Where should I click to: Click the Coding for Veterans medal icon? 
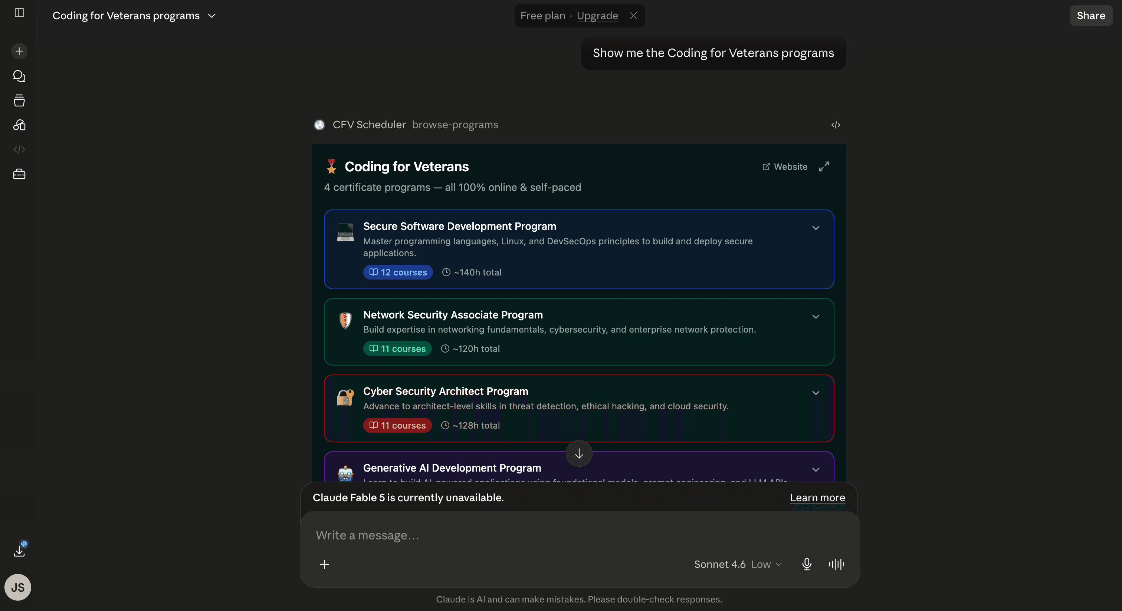(331, 167)
